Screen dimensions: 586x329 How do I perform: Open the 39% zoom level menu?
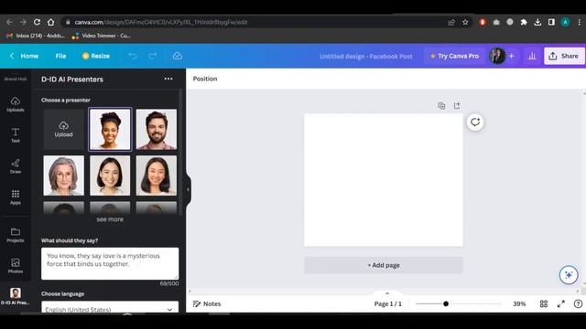519,304
